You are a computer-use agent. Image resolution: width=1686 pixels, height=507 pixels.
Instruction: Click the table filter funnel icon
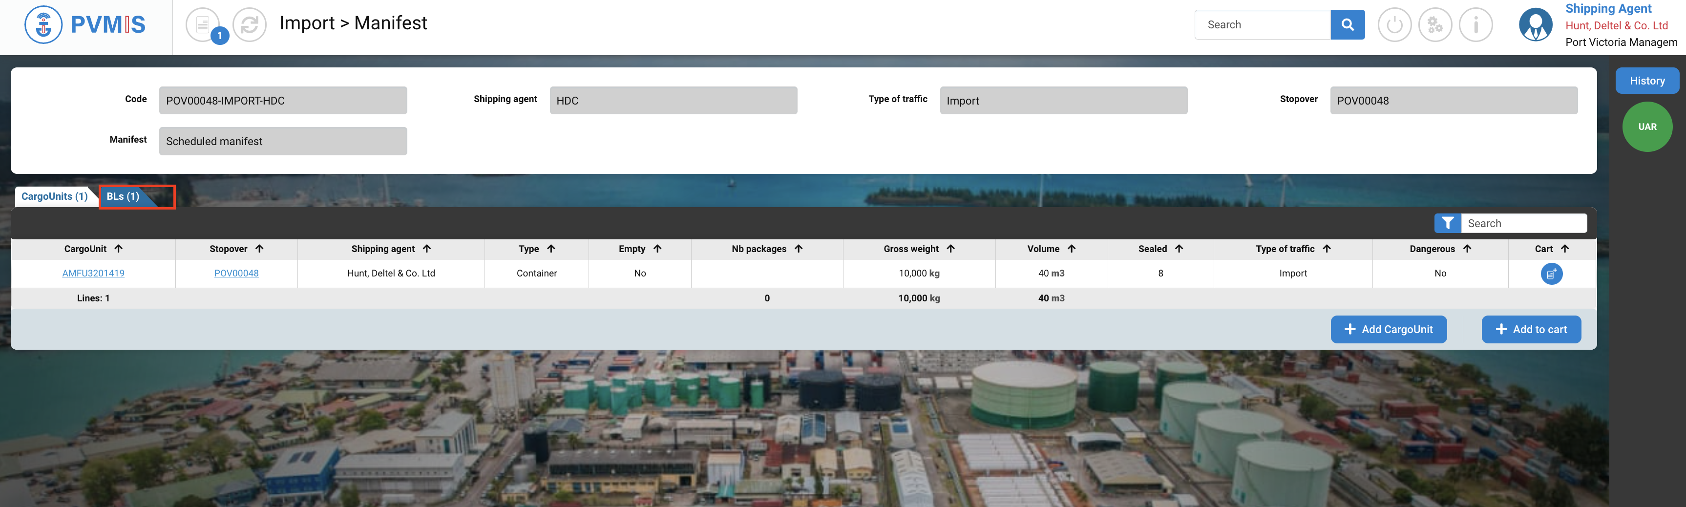1447,223
